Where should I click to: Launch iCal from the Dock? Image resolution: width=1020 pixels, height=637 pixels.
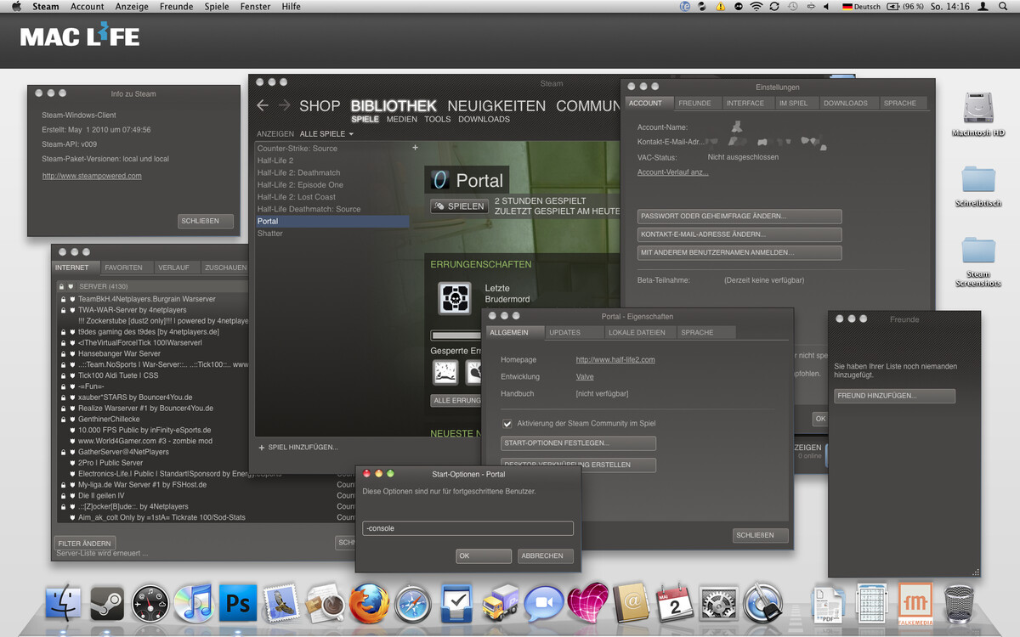[674, 603]
